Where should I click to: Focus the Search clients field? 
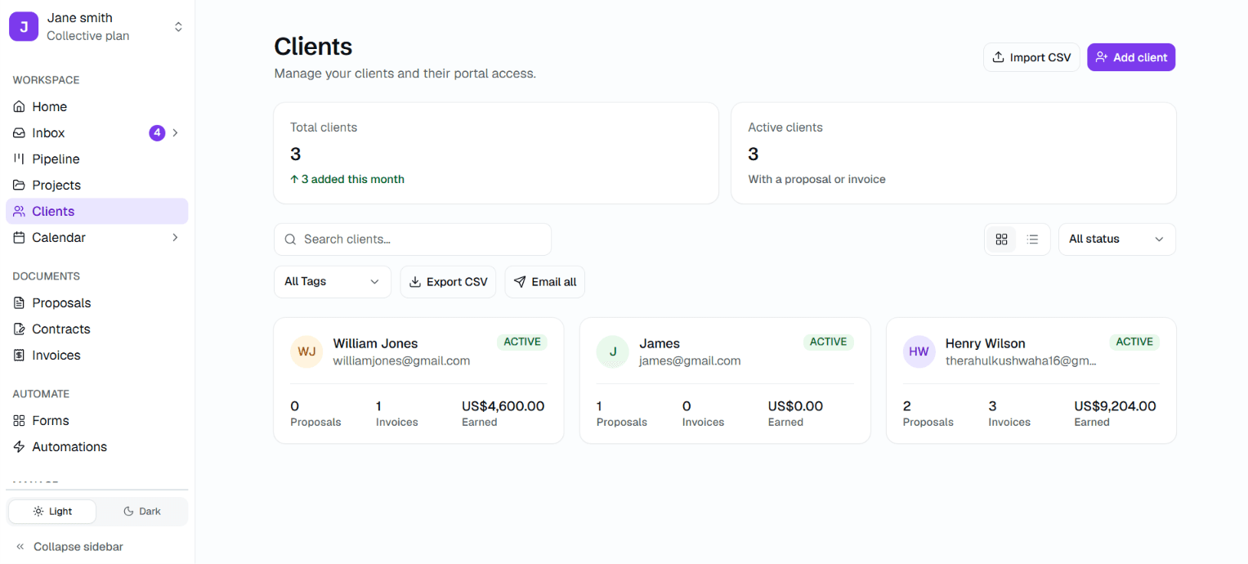(x=413, y=239)
